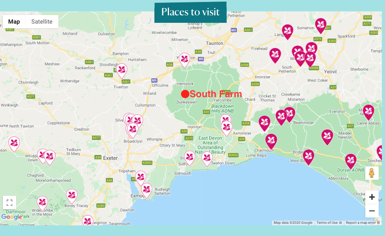Open the Google logo link
Viewport: 385px width, 236px height.
point(11,217)
